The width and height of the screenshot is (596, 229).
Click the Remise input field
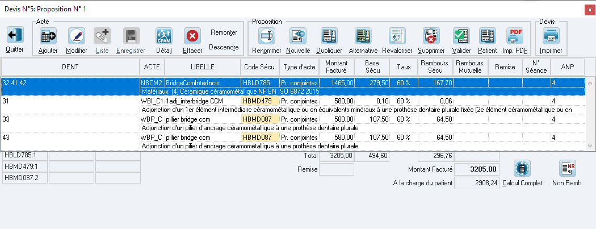pos(337,169)
